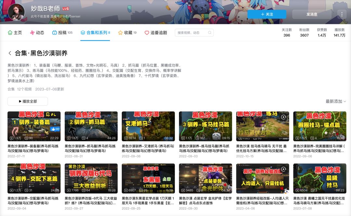This screenshot has height=216, width=351.
Task: Open thumbnail ②驯养-抓马篇
Action: 91,126
